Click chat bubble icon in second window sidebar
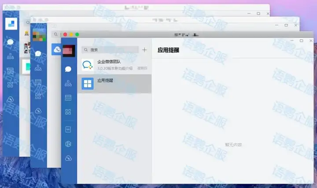317x188 pixels. 38,54
